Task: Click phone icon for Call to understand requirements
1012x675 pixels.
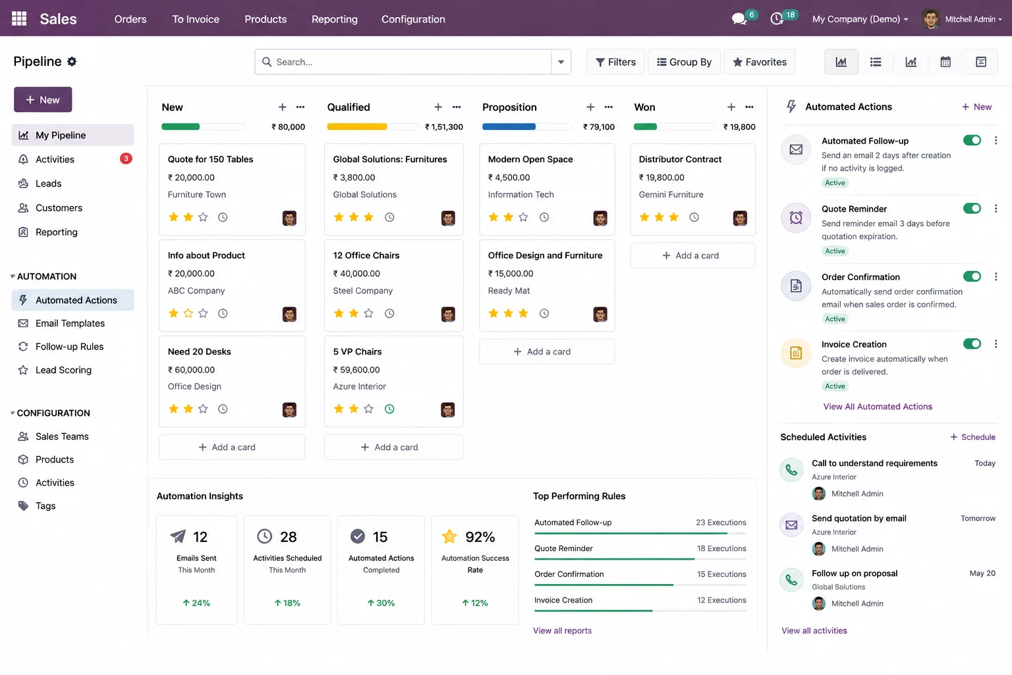Action: (x=791, y=470)
